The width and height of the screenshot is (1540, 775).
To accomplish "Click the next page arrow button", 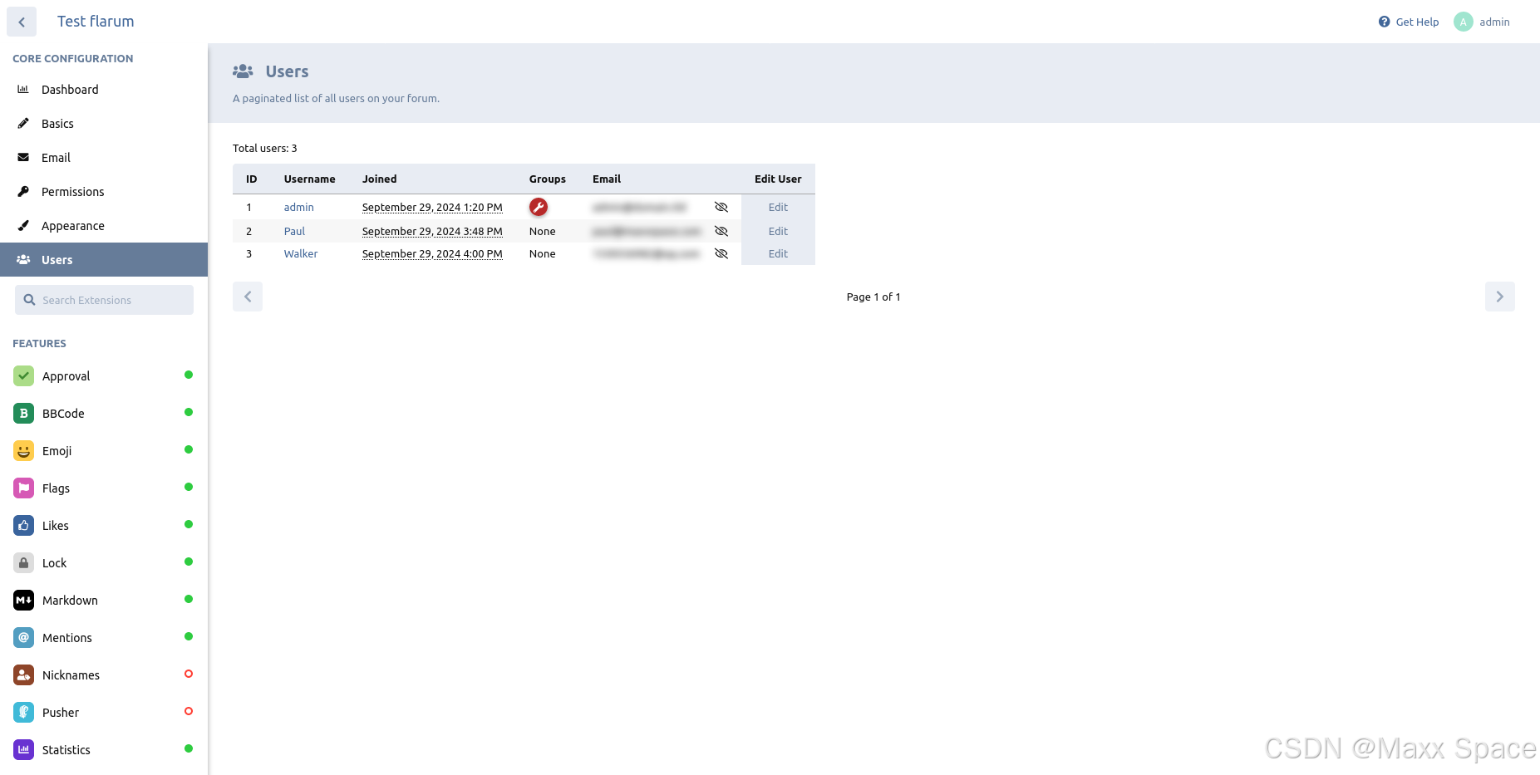I will 1500,297.
